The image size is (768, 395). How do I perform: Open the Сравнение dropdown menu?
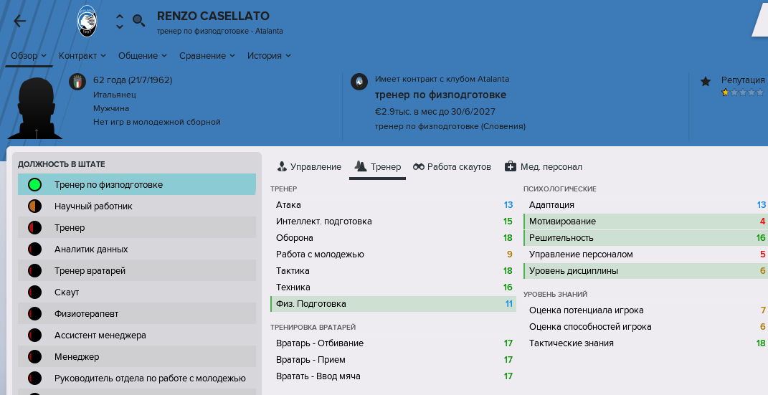tap(207, 56)
